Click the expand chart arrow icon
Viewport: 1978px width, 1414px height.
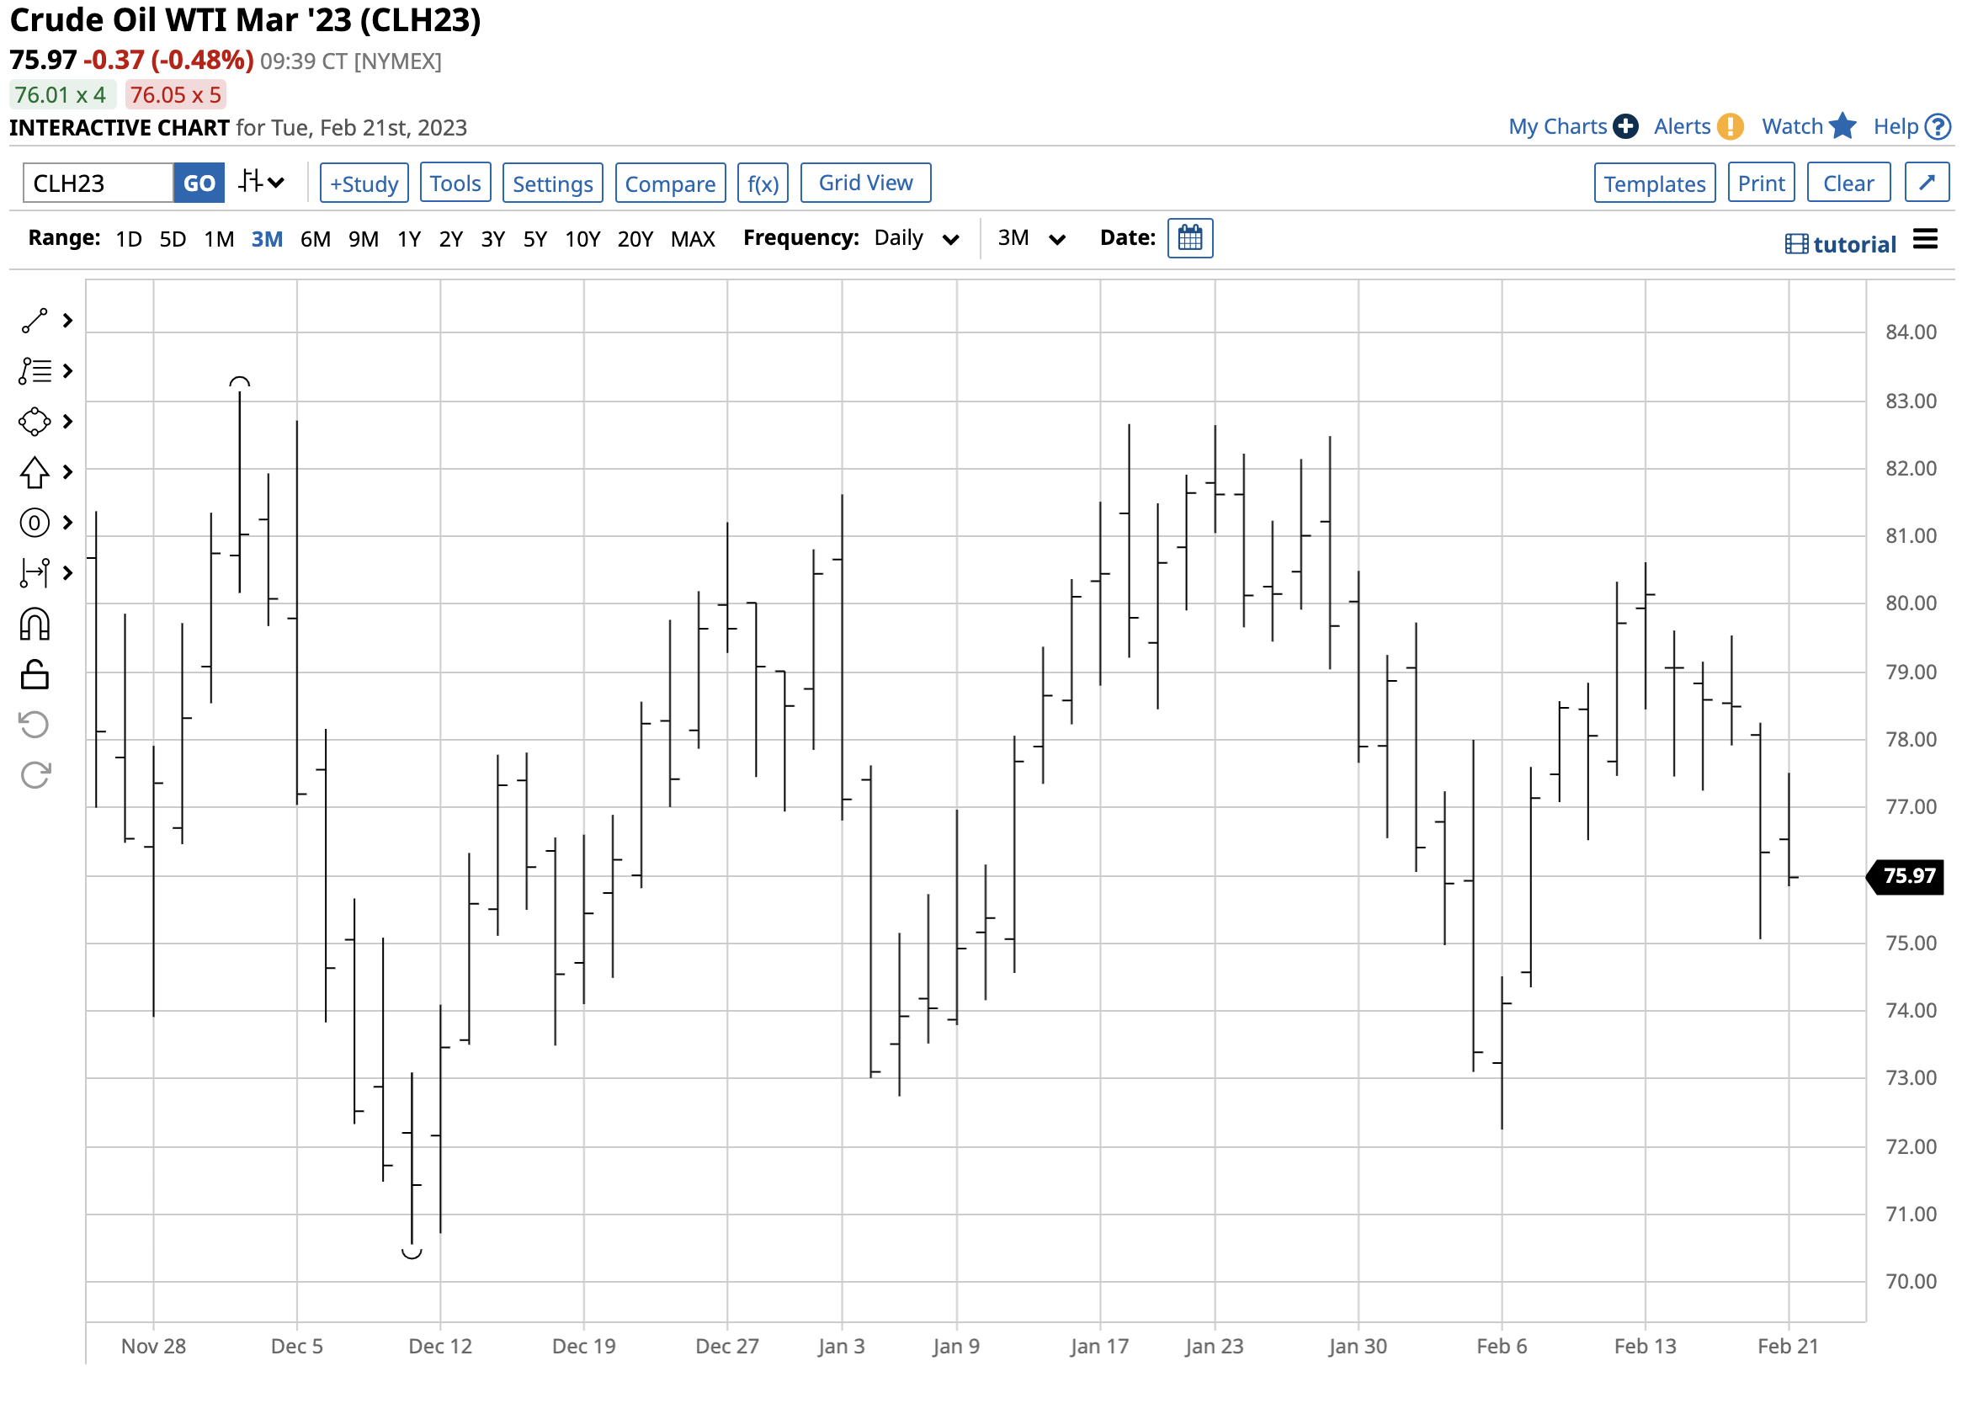point(1927,183)
